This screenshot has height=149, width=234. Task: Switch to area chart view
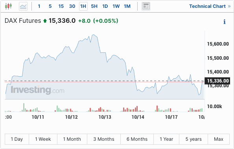pos(23,6)
